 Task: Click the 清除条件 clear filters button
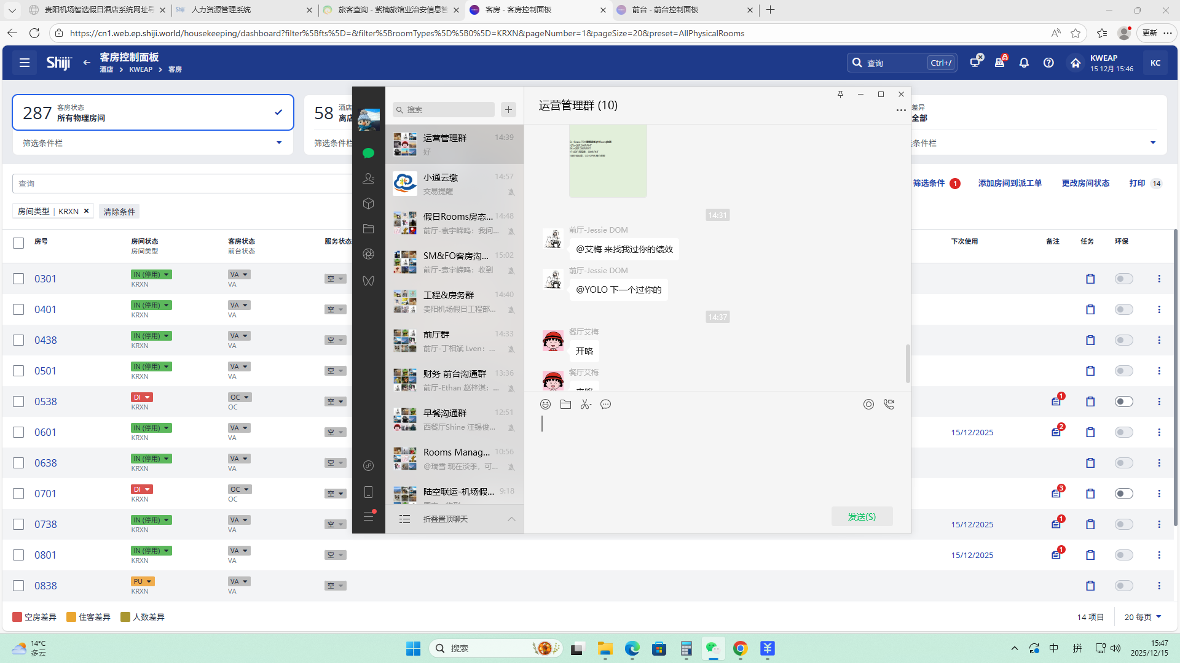pyautogui.click(x=119, y=211)
